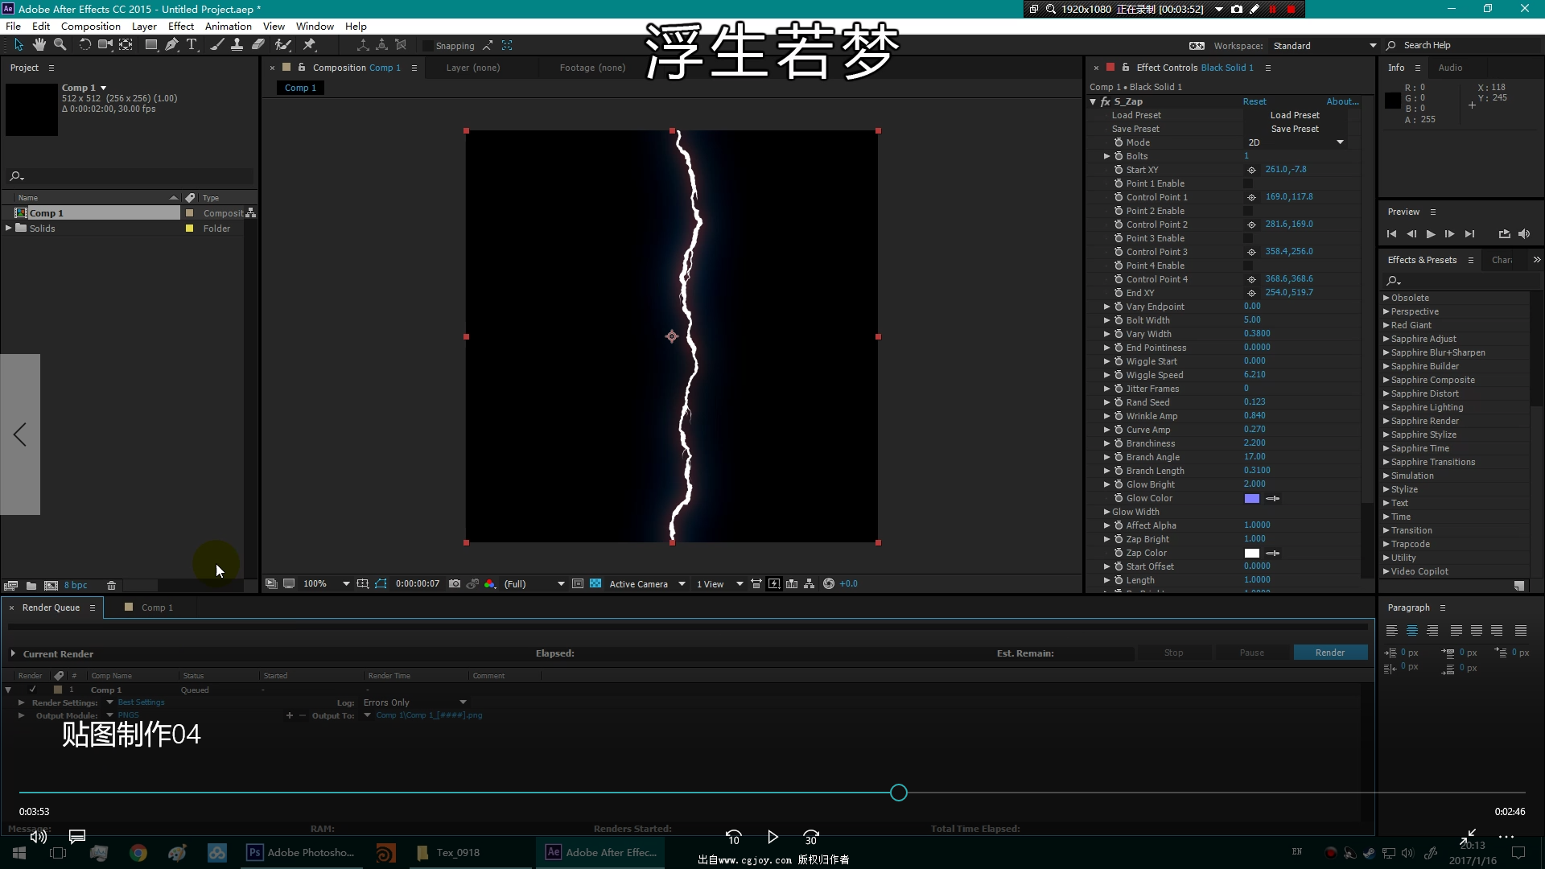Toggle Comp 1 render checkmark in queue
The image size is (1545, 869).
coord(32,690)
